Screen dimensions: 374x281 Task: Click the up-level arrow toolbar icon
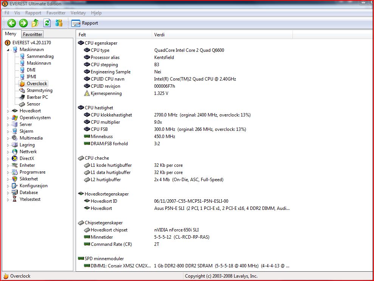pos(35,23)
